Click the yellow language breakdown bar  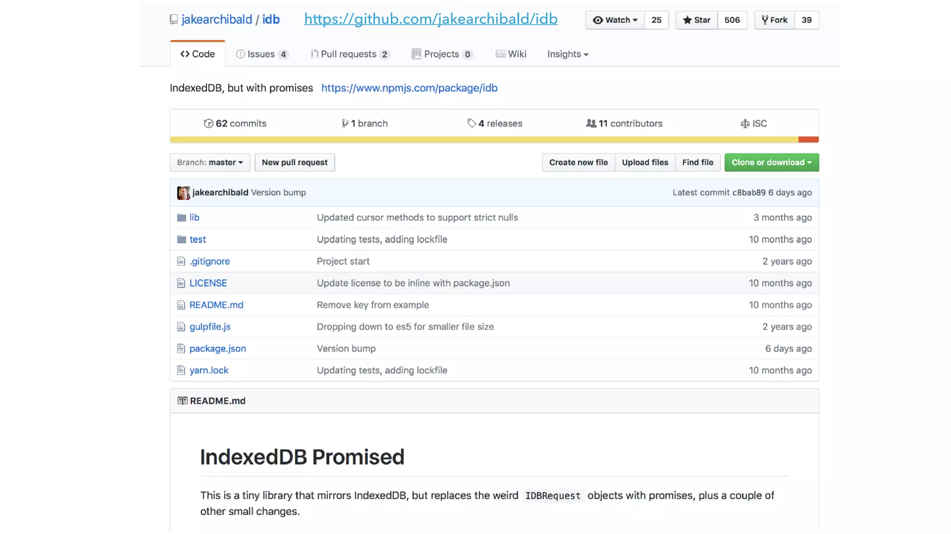(x=483, y=140)
